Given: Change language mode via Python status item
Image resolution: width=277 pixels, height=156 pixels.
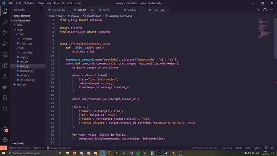Looking at the screenshot, I should tap(258, 148).
